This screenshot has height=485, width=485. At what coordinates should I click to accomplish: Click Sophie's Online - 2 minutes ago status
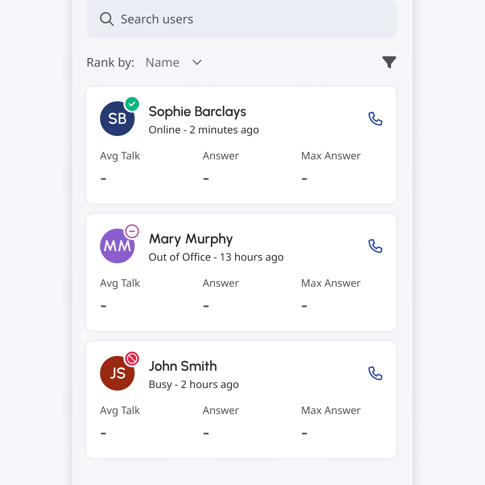[204, 130]
